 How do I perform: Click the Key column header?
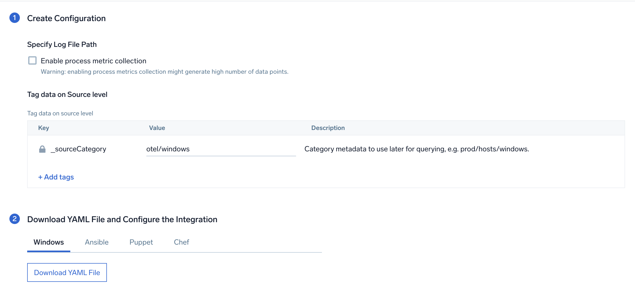coord(44,128)
